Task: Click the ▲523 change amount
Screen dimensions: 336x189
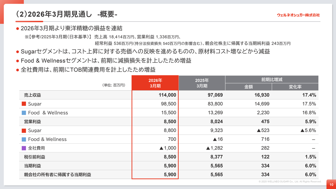Action: coord(263,130)
